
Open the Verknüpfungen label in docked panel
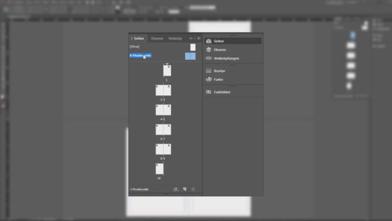coord(227,58)
